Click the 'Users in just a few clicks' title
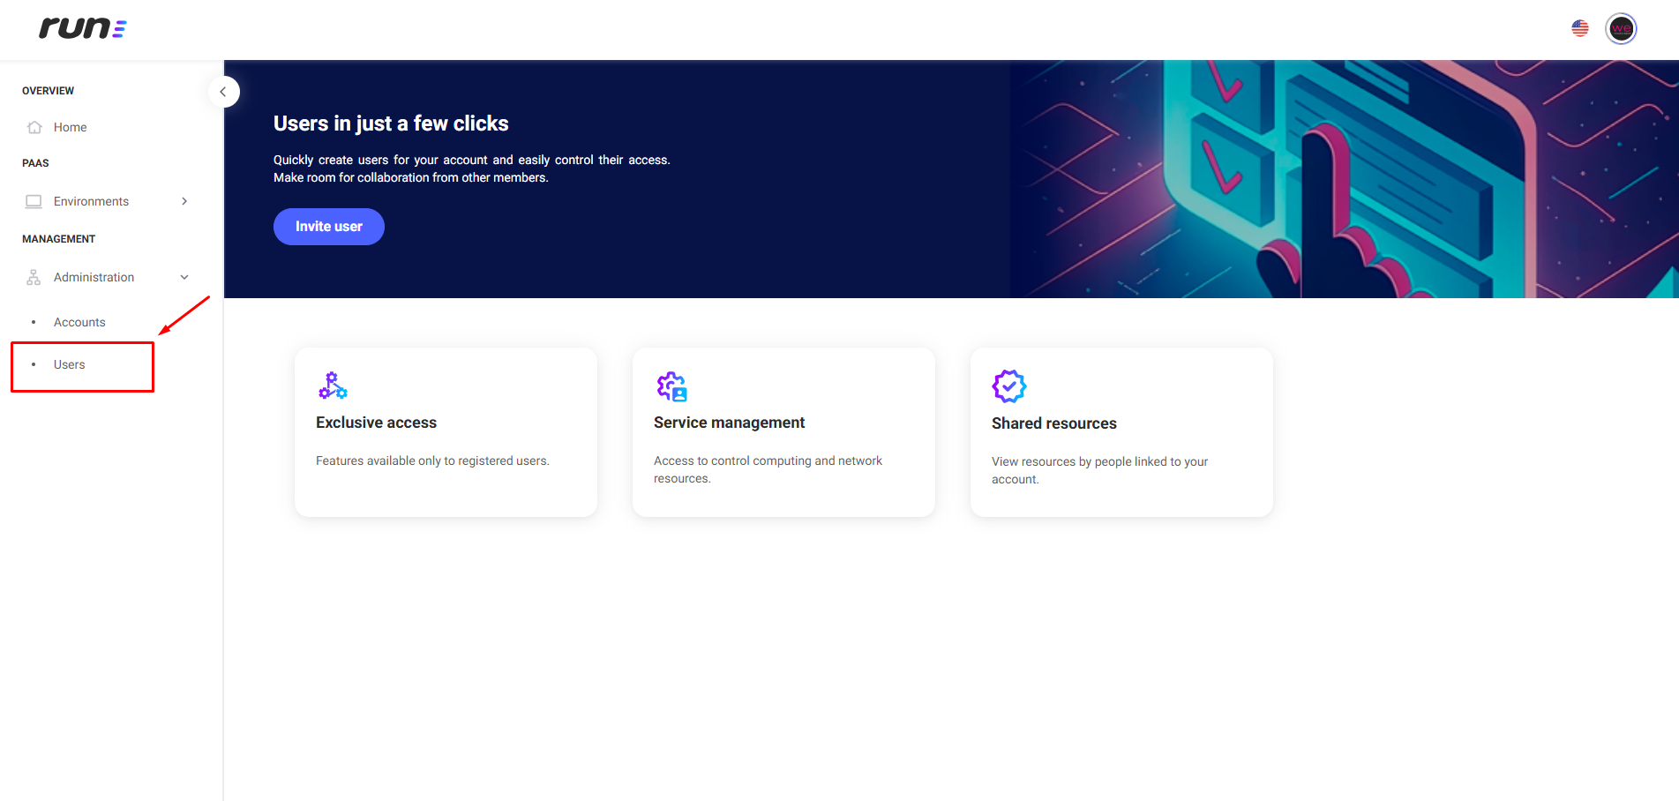The width and height of the screenshot is (1679, 801). [x=391, y=124]
